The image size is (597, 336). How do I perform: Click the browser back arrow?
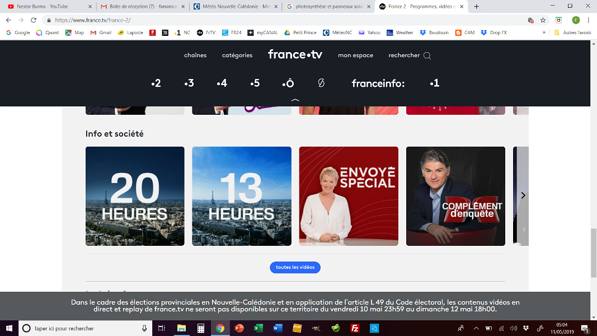click(8, 20)
